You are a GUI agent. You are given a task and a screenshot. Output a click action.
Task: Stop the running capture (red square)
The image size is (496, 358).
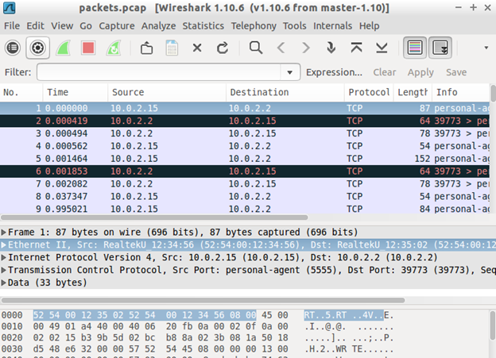[x=87, y=48]
